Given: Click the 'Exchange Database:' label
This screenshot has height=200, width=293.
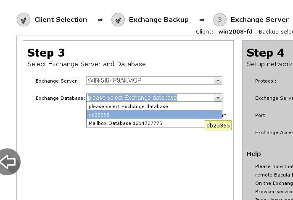Looking at the screenshot, I should pos(61,98).
